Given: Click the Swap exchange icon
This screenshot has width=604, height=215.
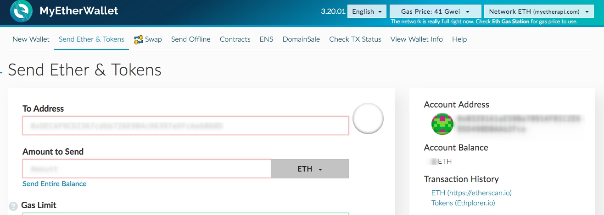Looking at the screenshot, I should [x=138, y=39].
